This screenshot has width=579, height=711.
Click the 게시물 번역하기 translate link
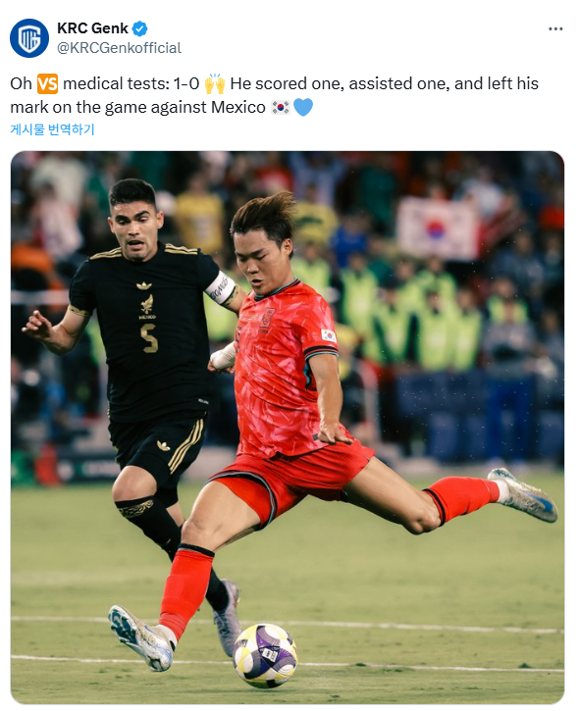coord(53,129)
